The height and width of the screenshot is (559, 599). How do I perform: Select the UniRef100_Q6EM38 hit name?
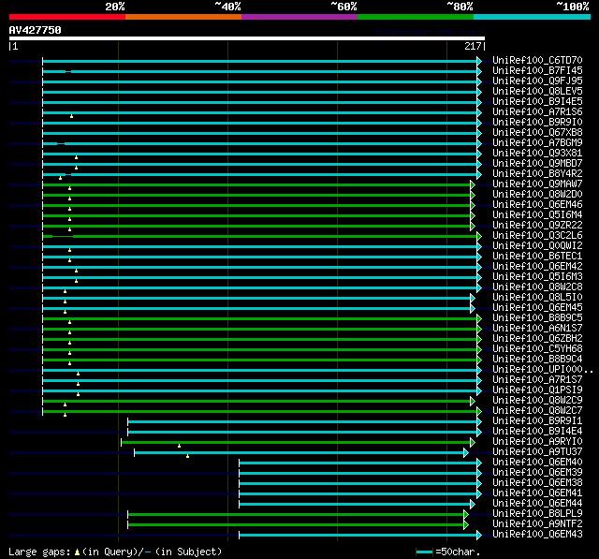click(537, 483)
